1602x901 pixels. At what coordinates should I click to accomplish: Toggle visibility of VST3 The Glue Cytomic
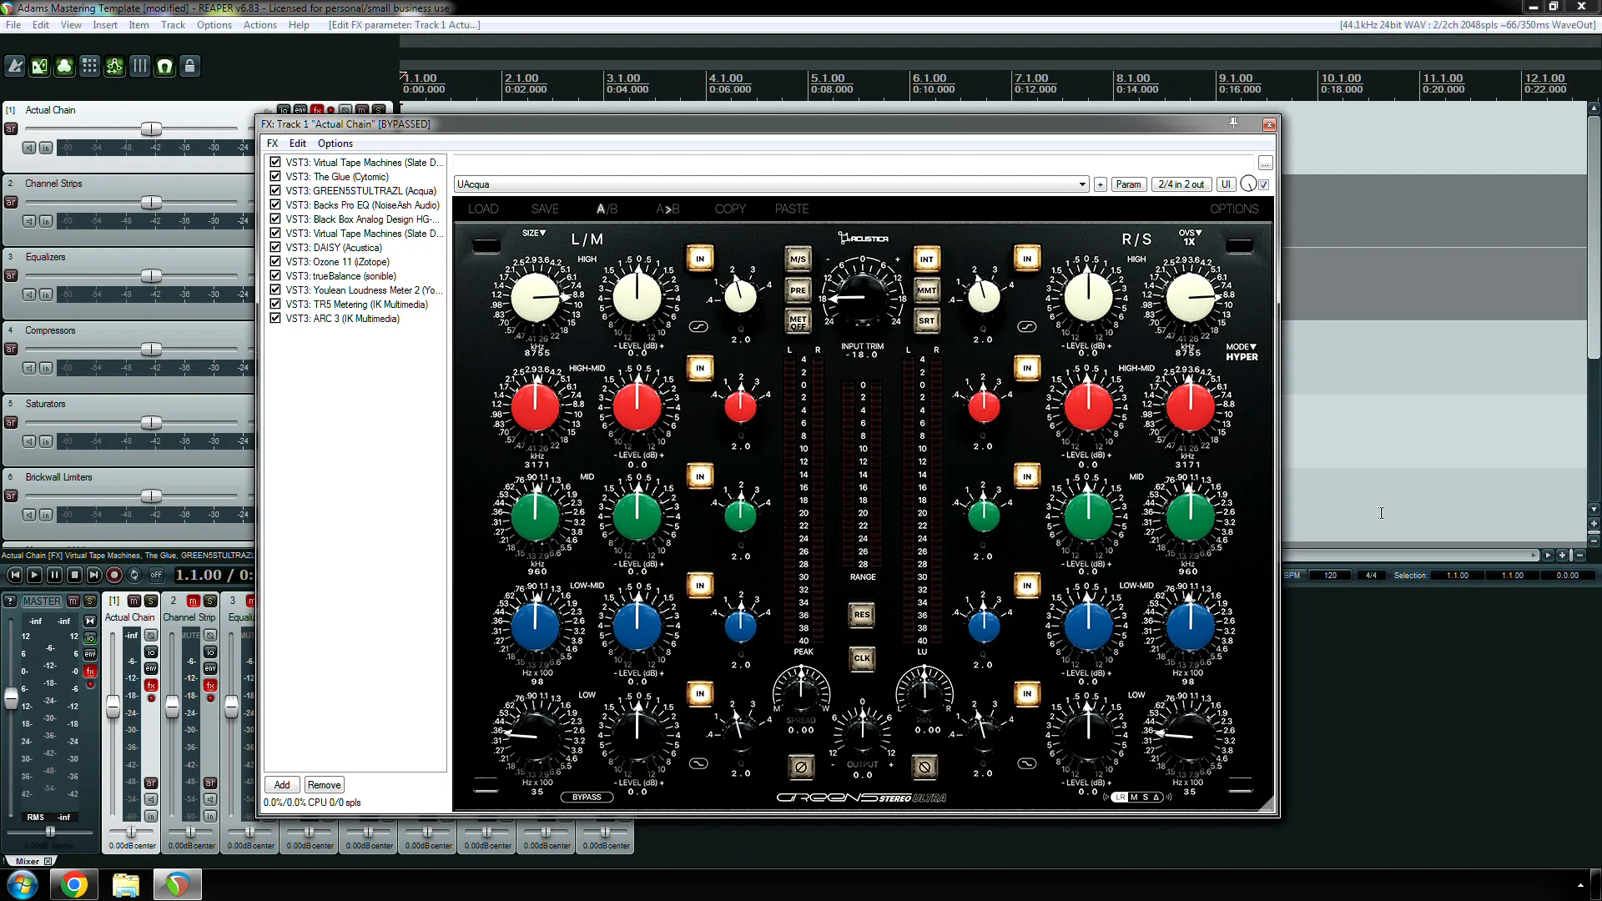tap(274, 176)
